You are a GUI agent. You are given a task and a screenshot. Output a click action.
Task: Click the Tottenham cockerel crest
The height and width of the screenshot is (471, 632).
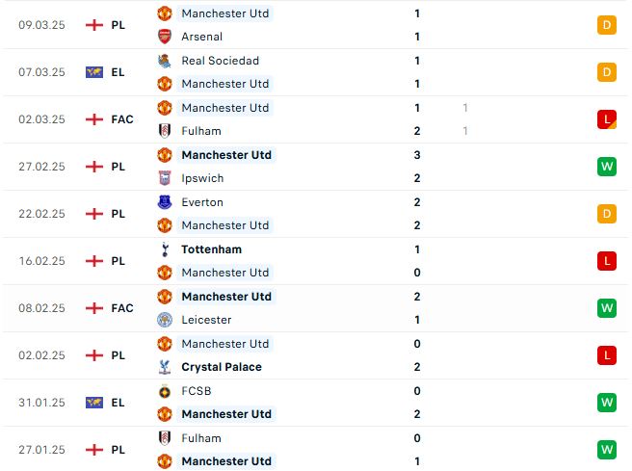click(x=165, y=249)
